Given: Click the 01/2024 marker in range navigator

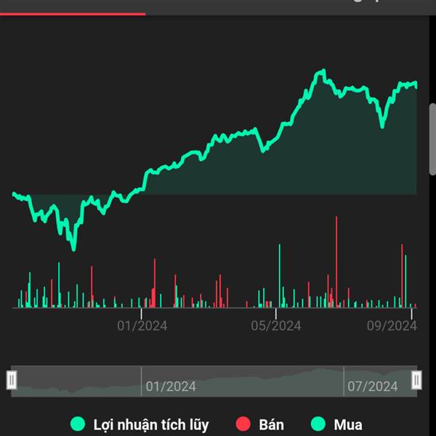Looking at the screenshot, I should (x=171, y=387).
